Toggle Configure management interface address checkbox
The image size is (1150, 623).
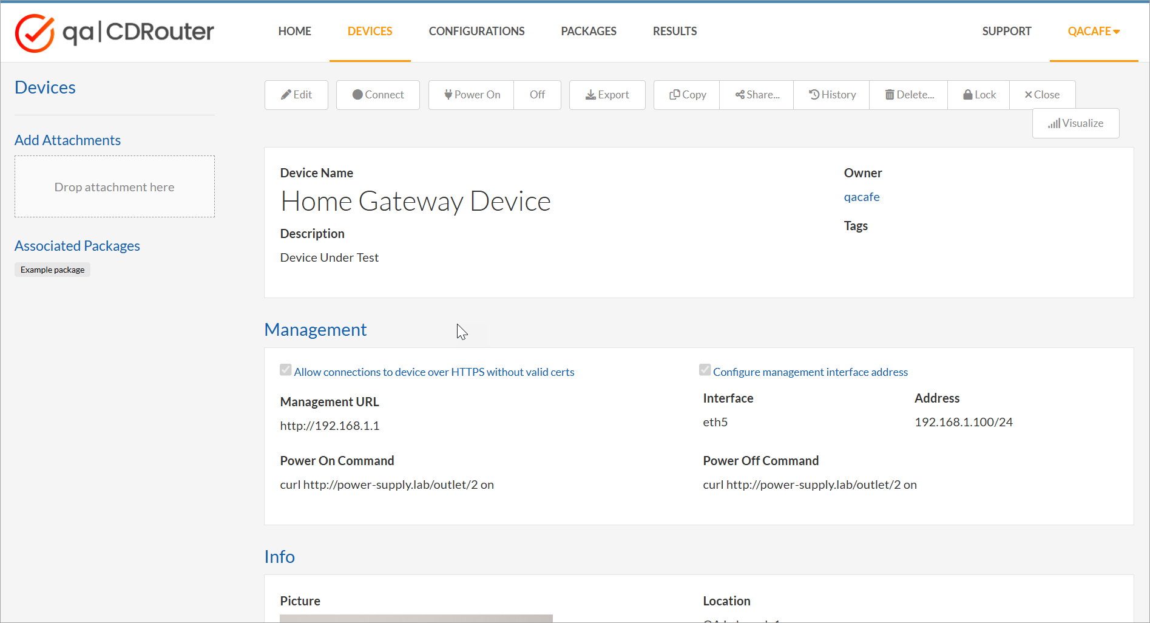coord(705,370)
